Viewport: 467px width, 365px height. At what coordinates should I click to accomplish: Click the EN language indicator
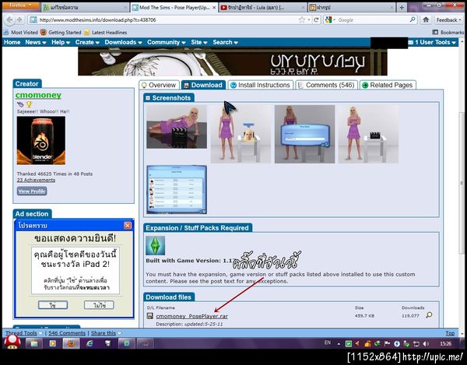click(328, 342)
